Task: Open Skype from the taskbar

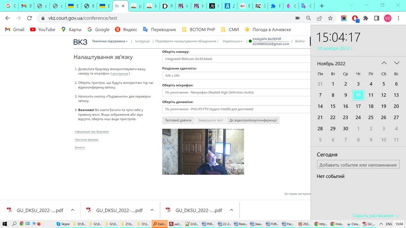Action: [63, 224]
